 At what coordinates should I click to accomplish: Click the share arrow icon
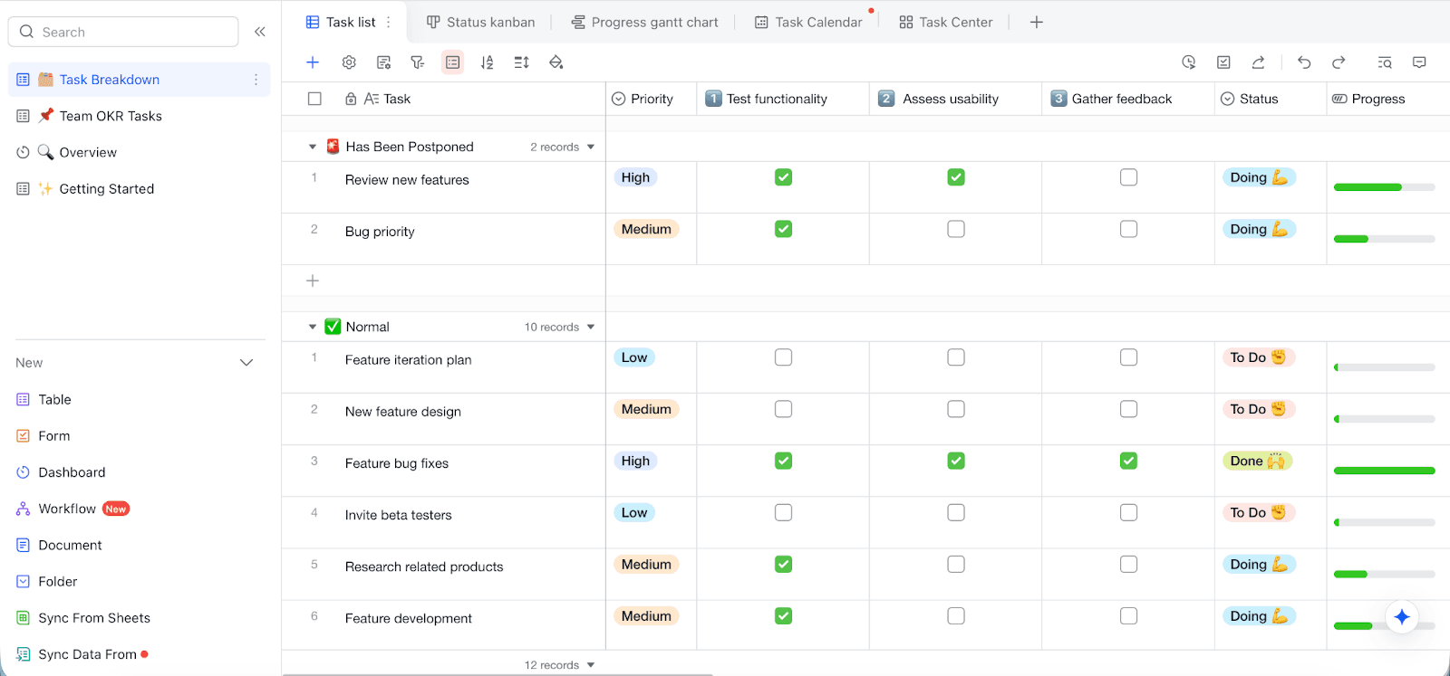click(x=1258, y=62)
